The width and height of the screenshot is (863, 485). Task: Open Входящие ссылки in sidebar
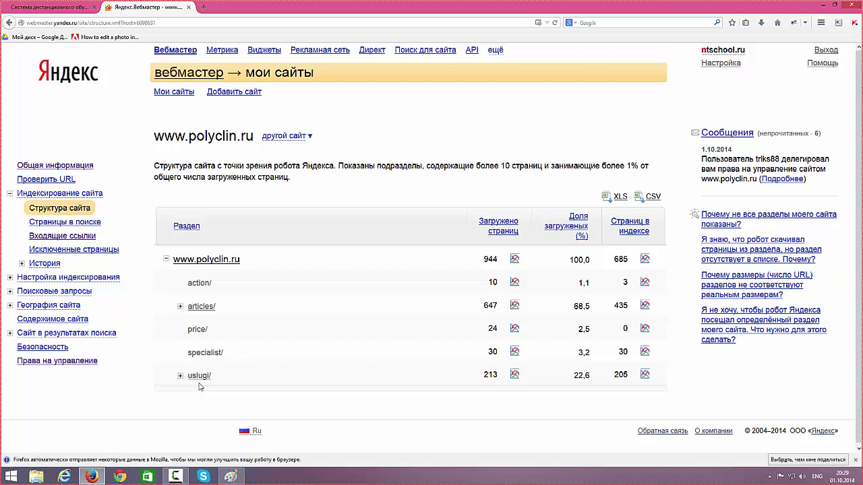pos(62,236)
